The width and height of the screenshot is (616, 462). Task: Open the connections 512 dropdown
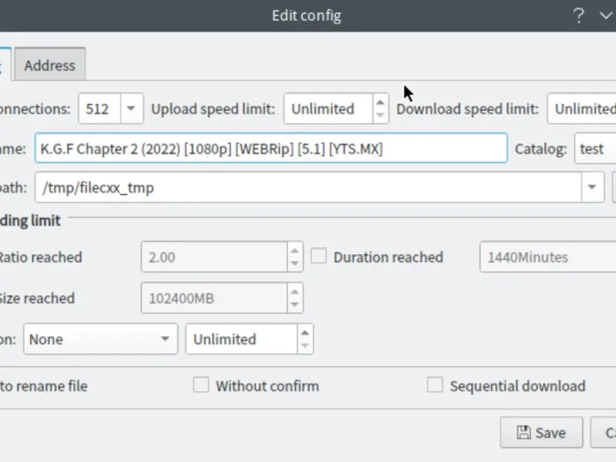click(131, 109)
